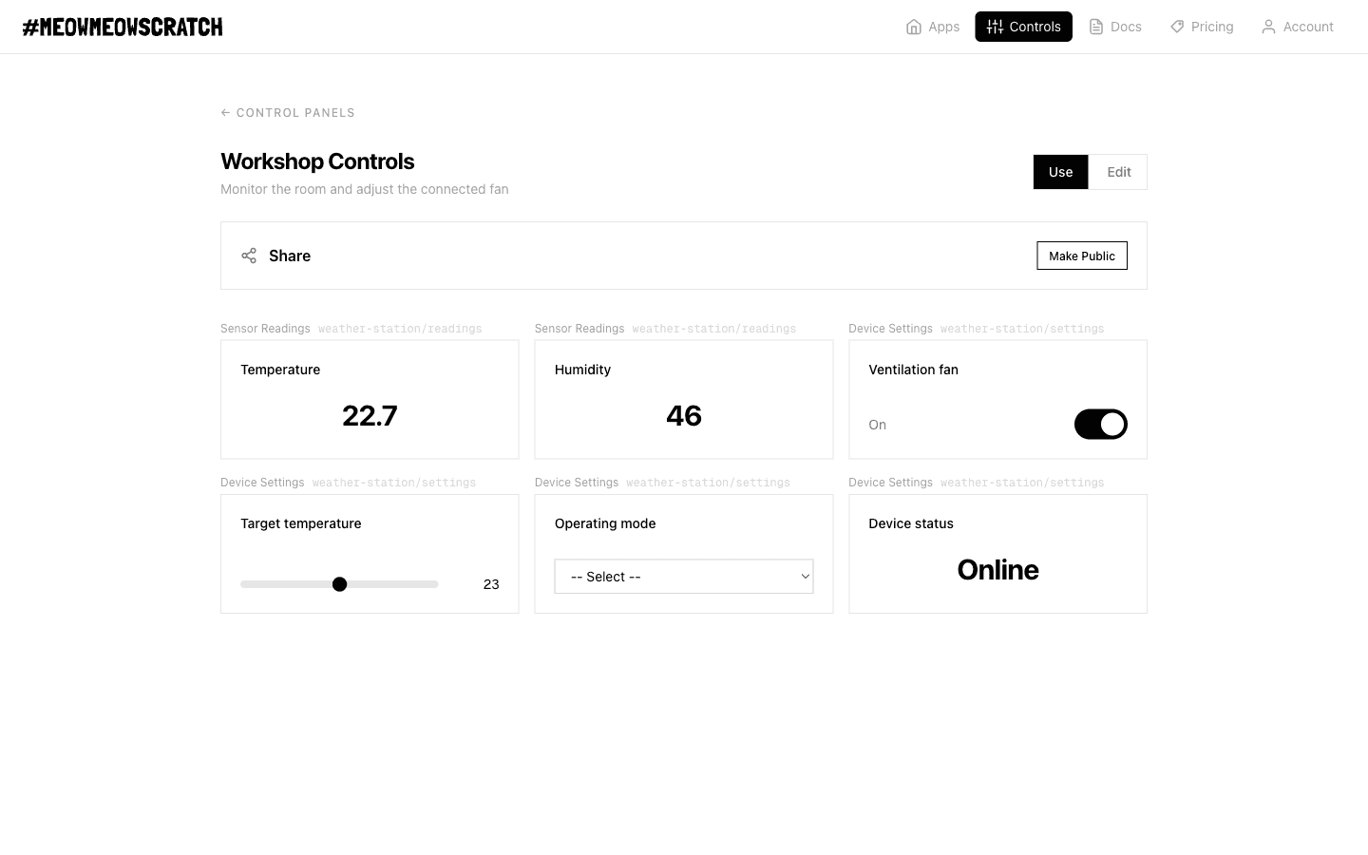Image resolution: width=1368 pixels, height=855 pixels.
Task: Open the MEOWMEOWSCRATCH logo home link
Action: point(123,27)
